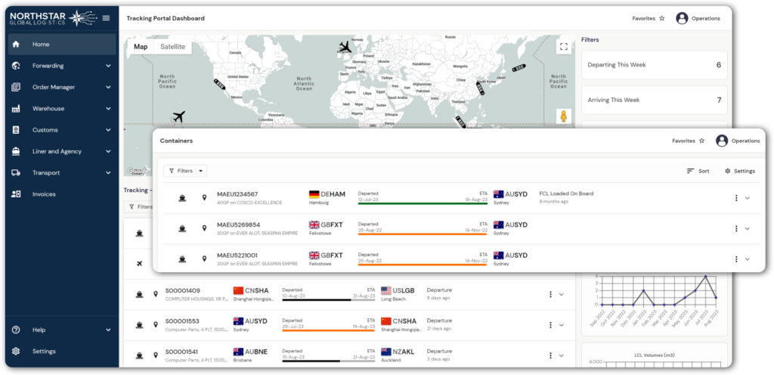Screen dimensions: 774x375
Task: Click the Sort button in Containers
Action: pos(698,171)
